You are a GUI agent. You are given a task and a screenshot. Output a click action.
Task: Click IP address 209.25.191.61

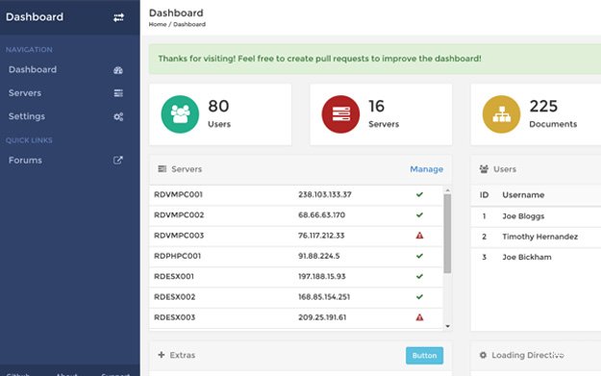(322, 317)
